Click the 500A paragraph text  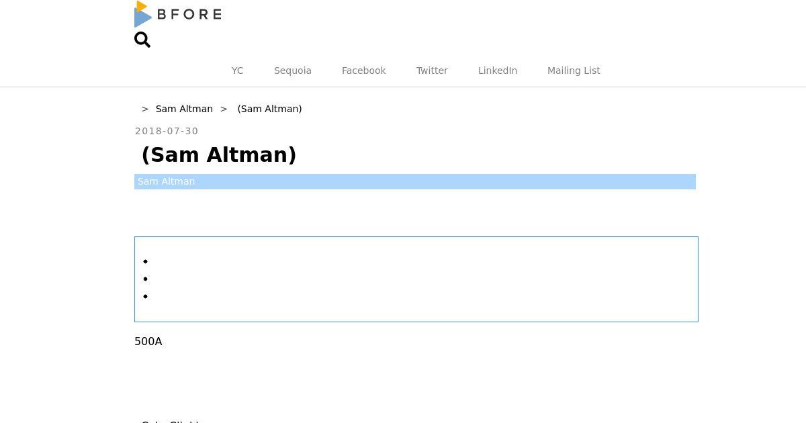click(148, 342)
